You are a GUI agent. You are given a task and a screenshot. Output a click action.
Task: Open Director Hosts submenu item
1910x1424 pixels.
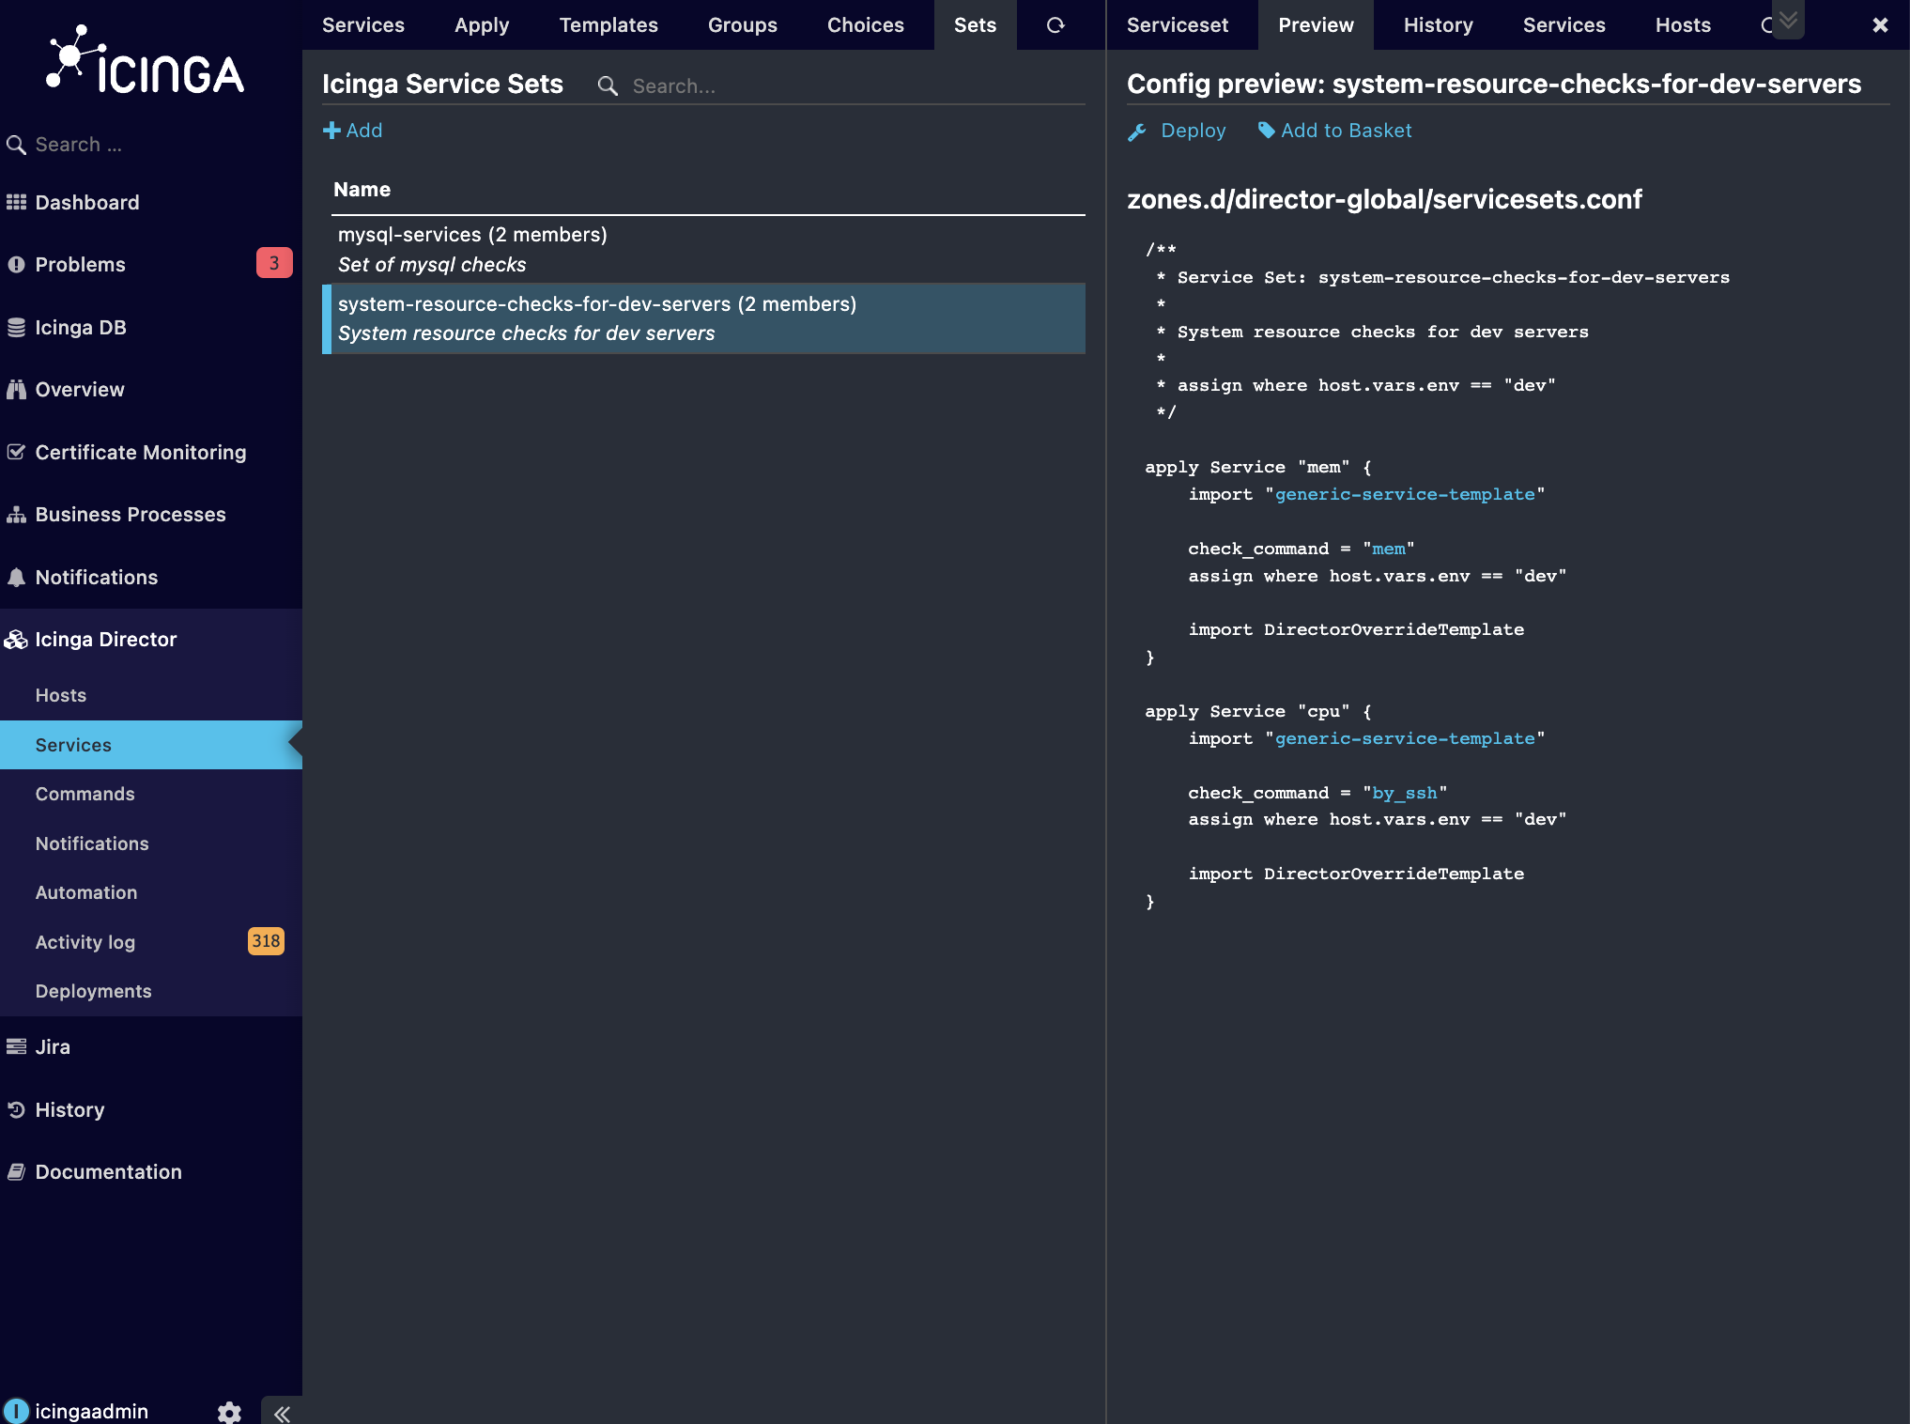coord(151,695)
